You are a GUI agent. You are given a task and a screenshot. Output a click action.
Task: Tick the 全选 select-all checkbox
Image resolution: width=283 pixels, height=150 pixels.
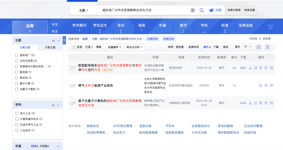point(74,47)
